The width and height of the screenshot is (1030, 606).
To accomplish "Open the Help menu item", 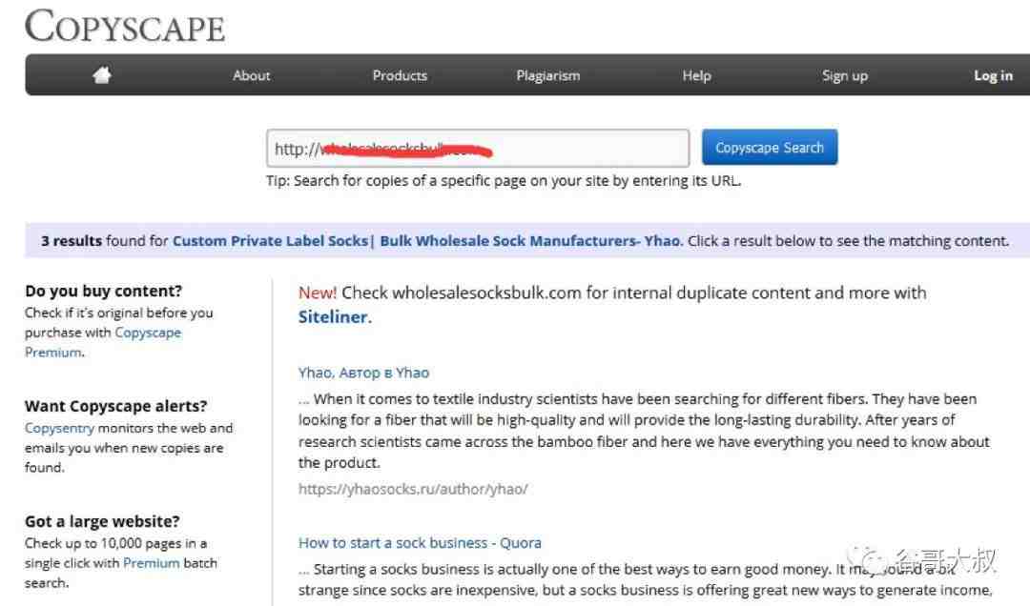I will [x=696, y=75].
